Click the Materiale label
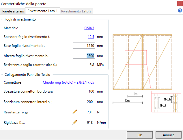 point(11,28)
